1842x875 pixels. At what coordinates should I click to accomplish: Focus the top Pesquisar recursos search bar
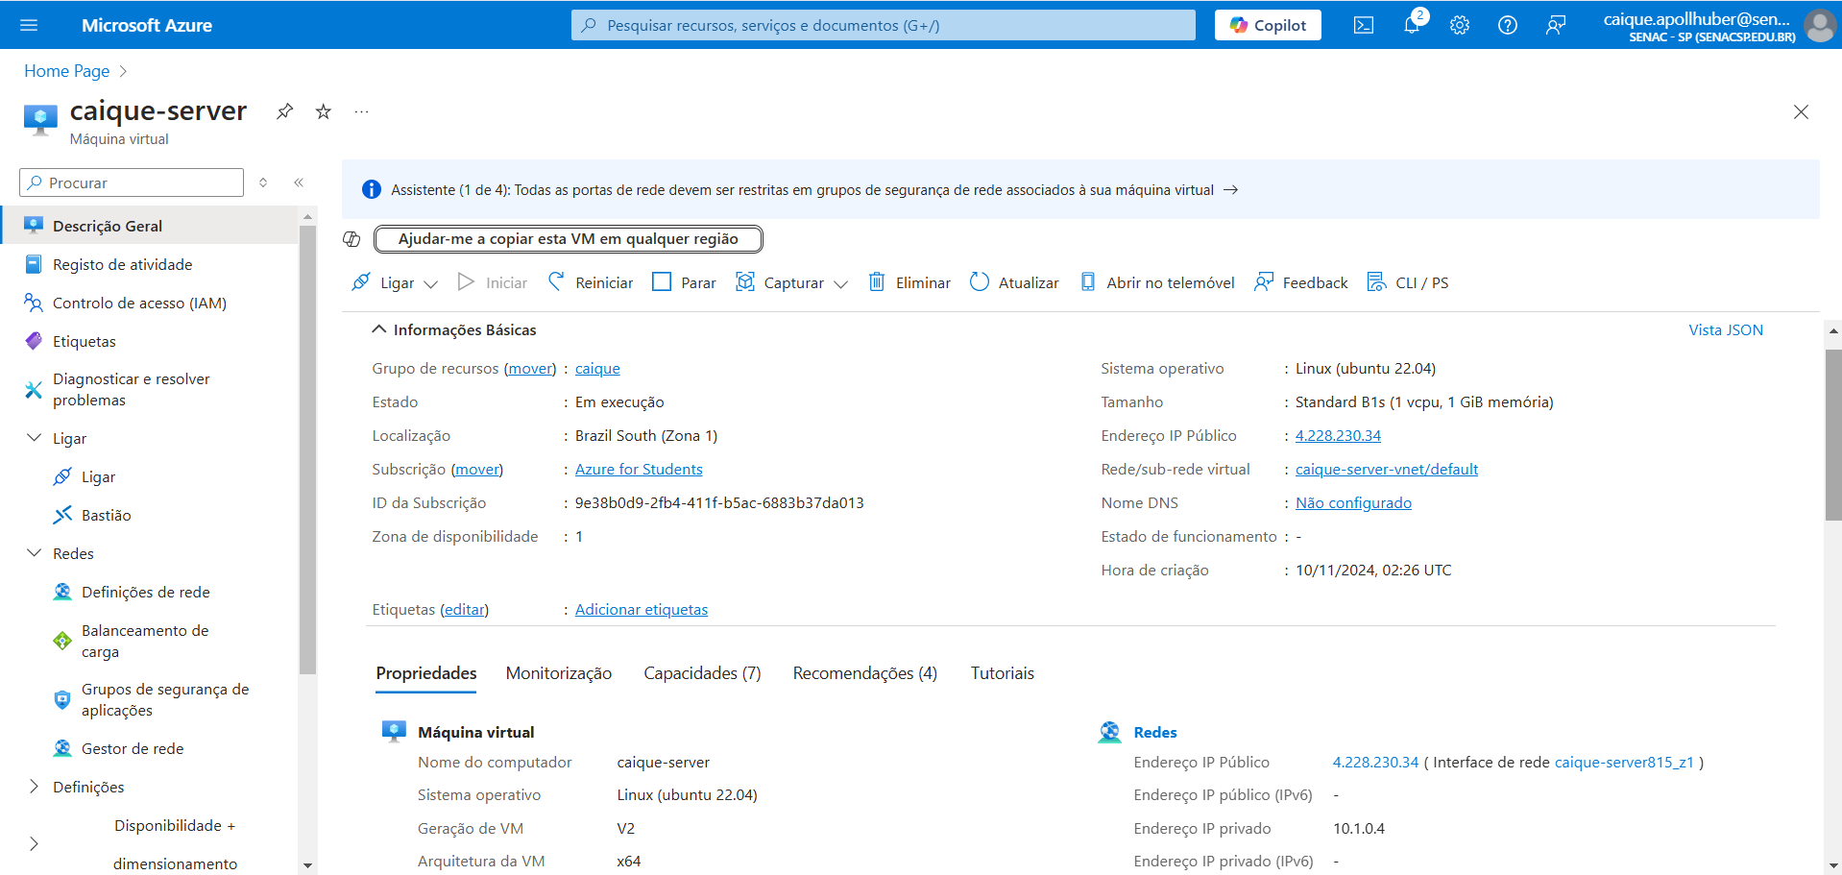coord(884,25)
